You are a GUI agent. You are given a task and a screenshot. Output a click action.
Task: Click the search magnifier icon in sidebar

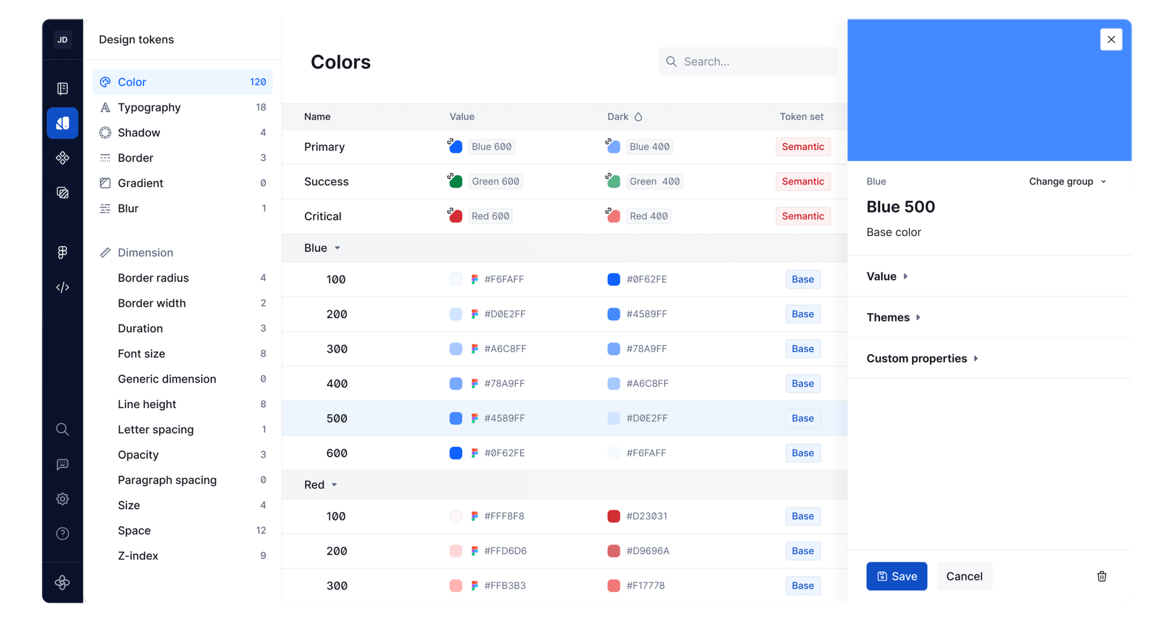[x=62, y=430]
